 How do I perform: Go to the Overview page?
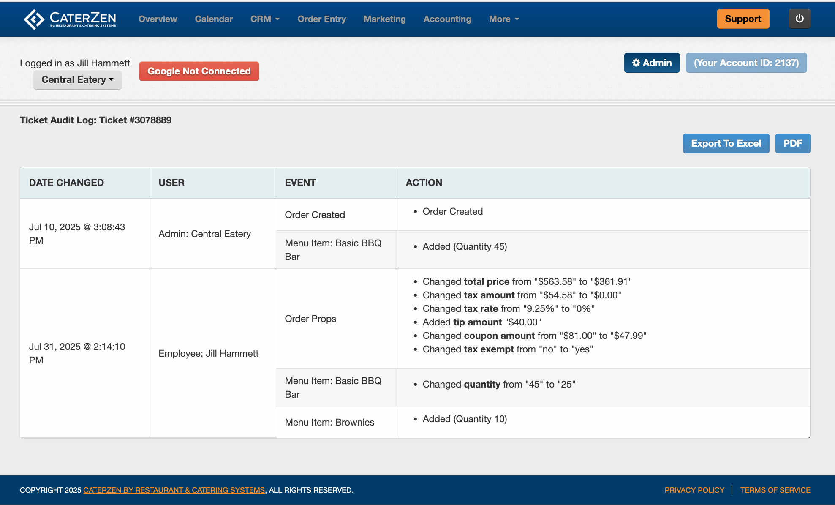158,19
